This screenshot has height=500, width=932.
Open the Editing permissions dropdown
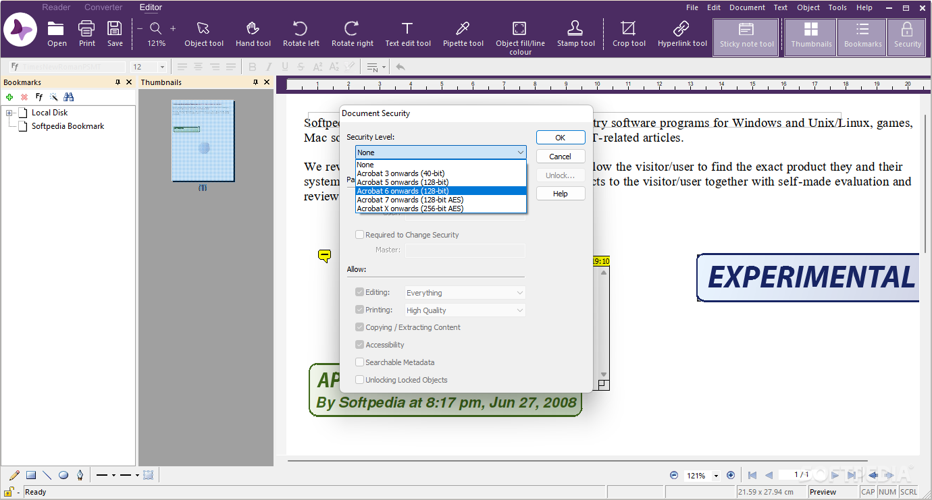(465, 293)
